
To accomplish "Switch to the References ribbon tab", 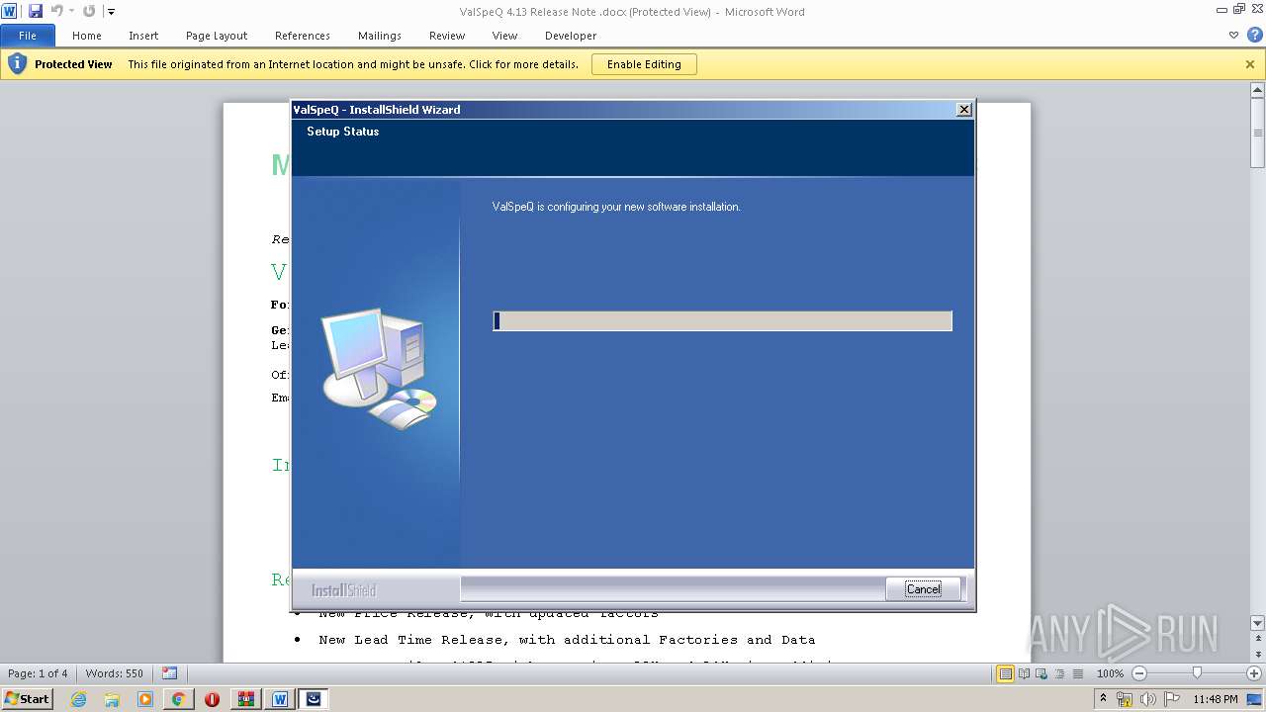I will click(303, 36).
